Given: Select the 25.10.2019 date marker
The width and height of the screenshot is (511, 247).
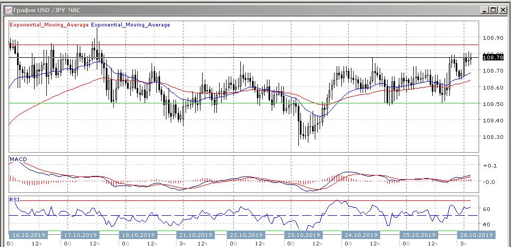Looking at the screenshot, I should tap(419, 235).
